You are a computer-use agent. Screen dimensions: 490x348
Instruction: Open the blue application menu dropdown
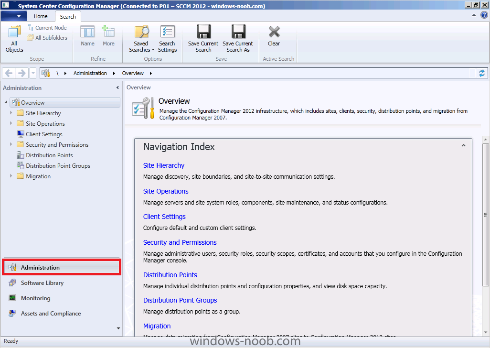click(14, 16)
